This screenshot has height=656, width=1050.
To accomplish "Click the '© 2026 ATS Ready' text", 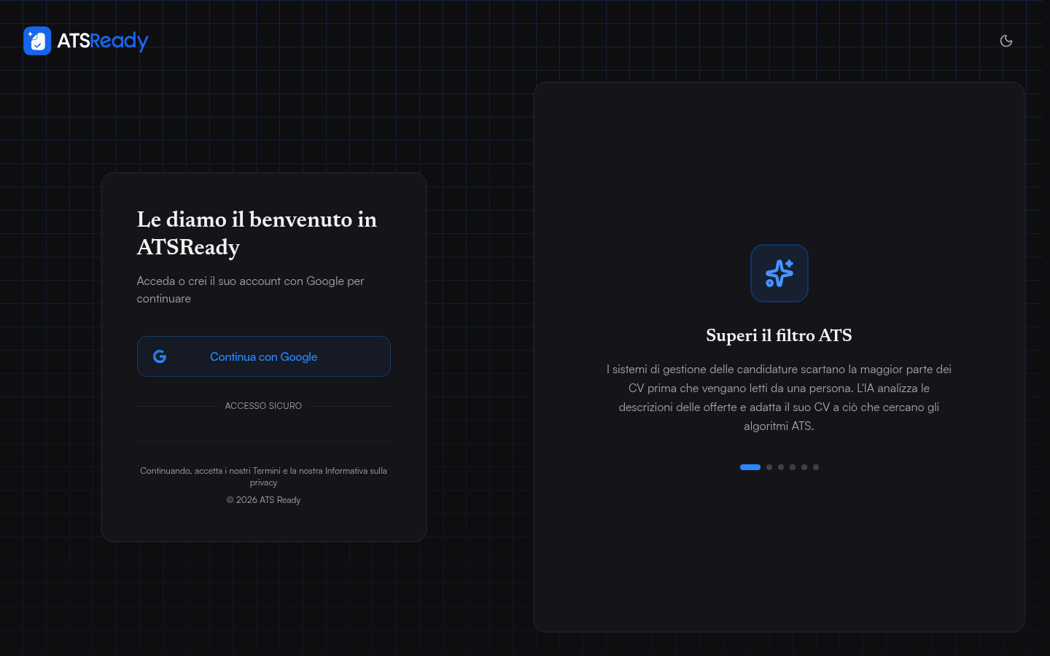I will pyautogui.click(x=263, y=500).
